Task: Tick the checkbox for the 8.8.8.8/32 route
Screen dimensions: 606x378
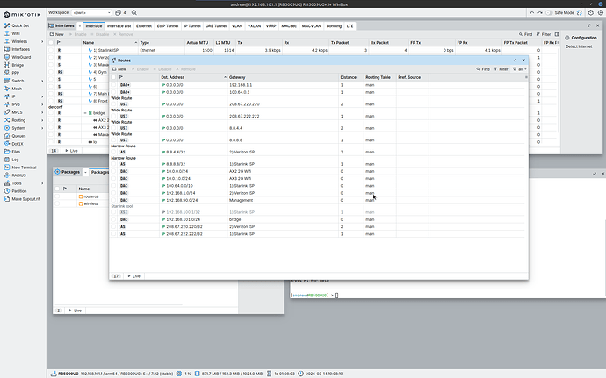Action: tap(113, 164)
